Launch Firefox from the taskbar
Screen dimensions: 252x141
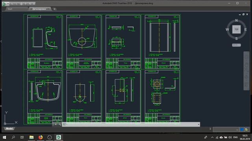click(41, 137)
